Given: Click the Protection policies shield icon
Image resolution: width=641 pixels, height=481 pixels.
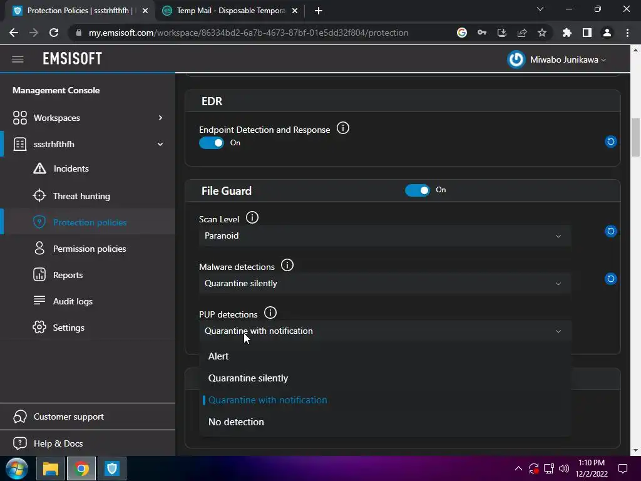Looking at the screenshot, I should (39, 222).
